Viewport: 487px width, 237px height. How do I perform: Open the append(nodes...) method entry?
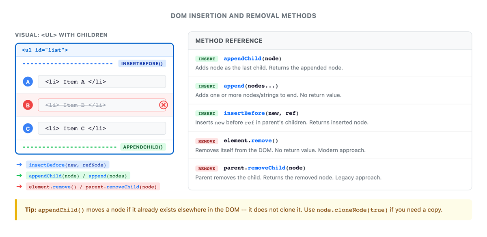[x=330, y=90]
